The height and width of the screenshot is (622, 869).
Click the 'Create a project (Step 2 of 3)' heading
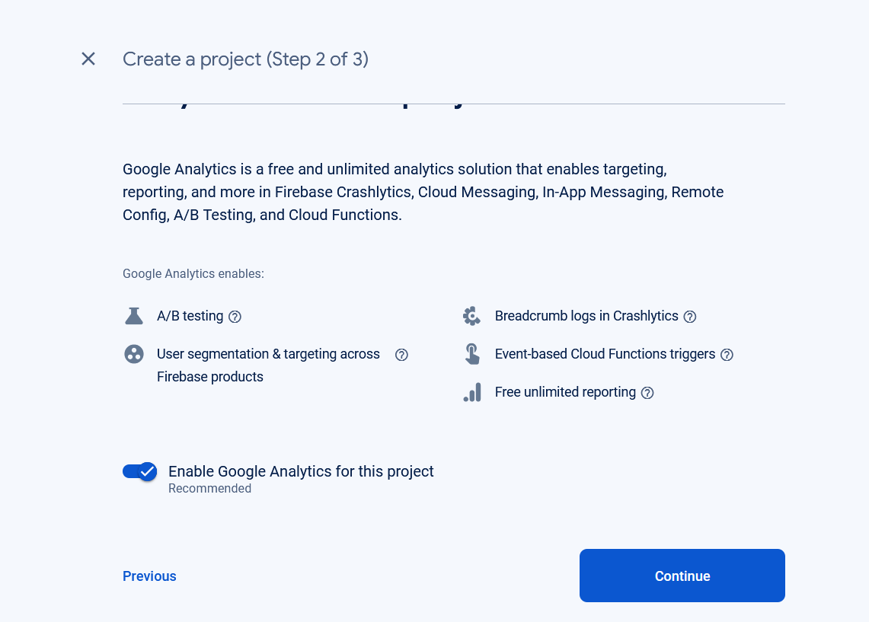(245, 59)
